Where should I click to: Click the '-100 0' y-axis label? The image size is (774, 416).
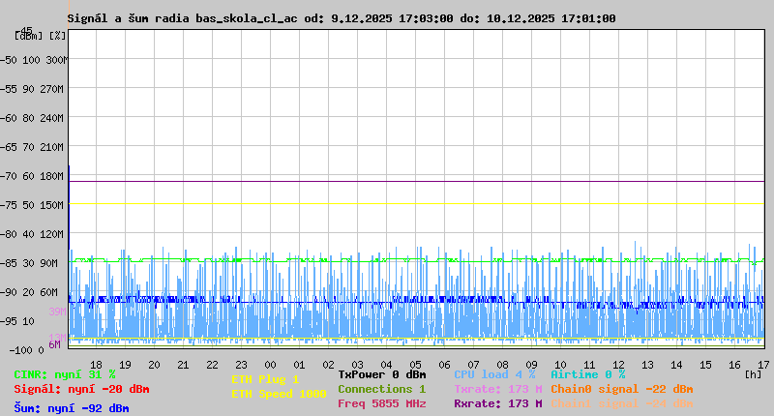tap(27, 350)
